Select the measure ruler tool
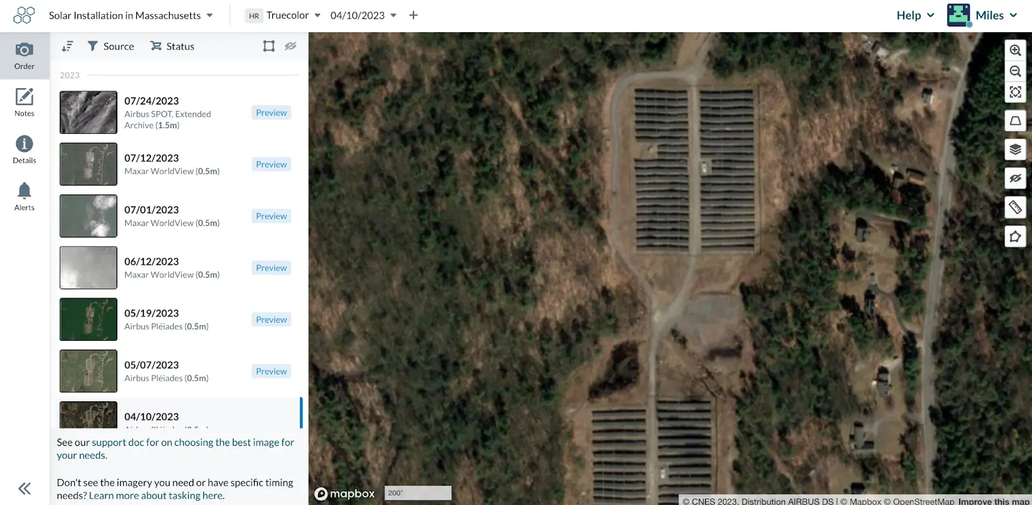The width and height of the screenshot is (1032, 505). pos(1015,207)
